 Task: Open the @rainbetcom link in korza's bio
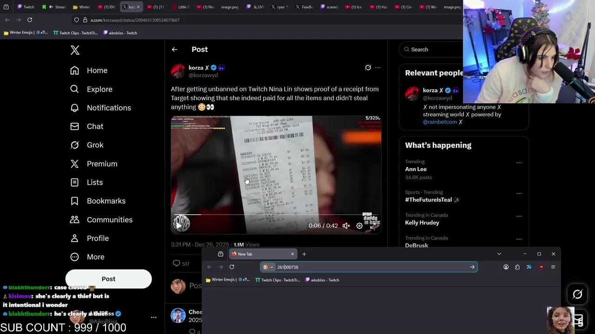click(440, 122)
